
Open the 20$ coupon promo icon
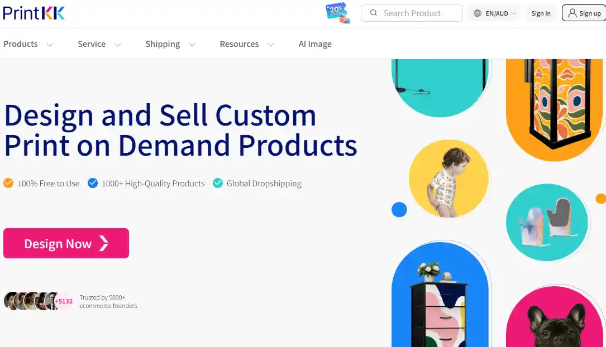(338, 13)
